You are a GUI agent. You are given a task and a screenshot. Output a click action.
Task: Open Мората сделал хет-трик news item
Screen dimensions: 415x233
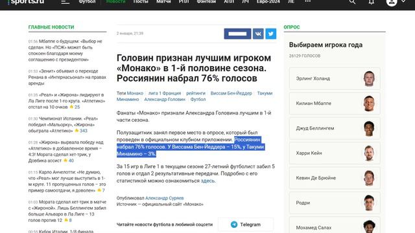pyautogui.click(x=67, y=211)
